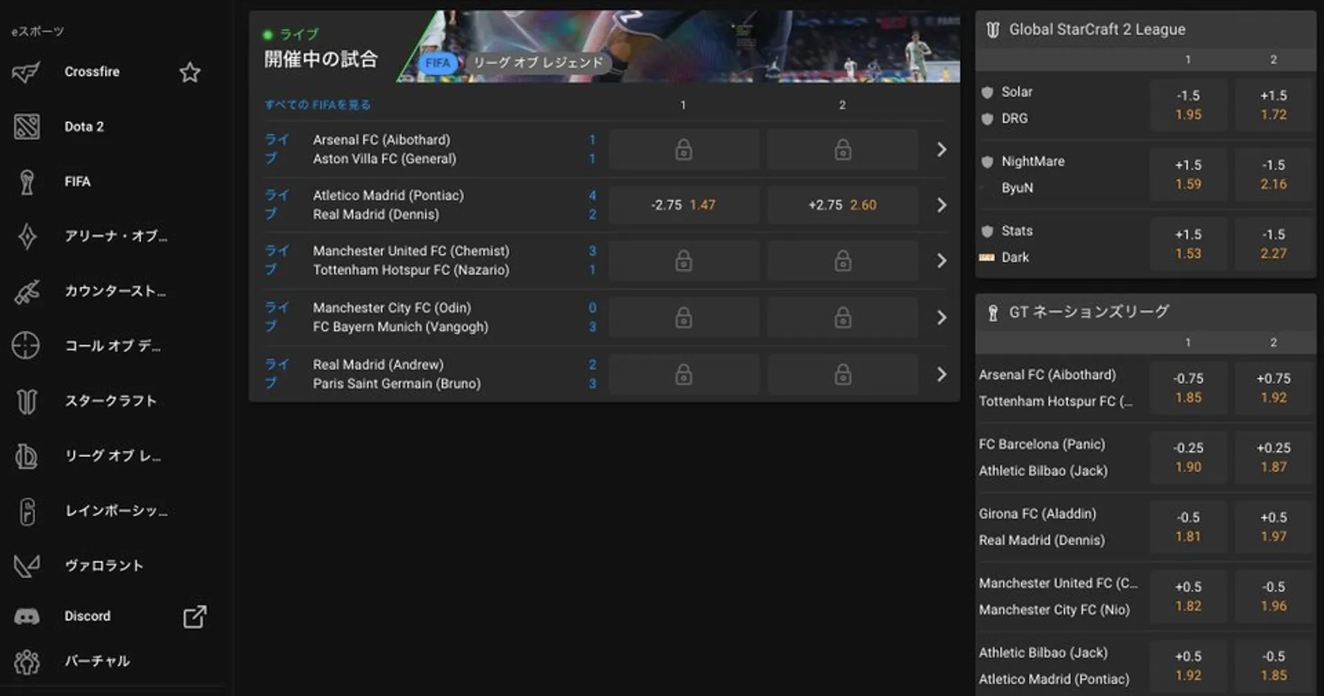Expand Arsenal FC vs Aston Villa match chevron

click(941, 150)
